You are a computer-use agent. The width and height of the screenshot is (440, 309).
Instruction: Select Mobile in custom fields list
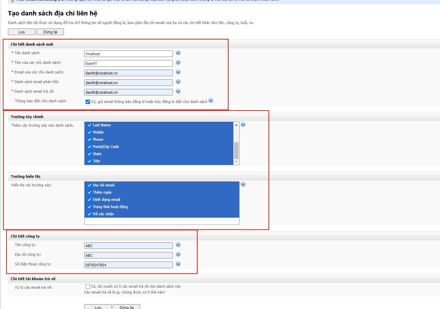click(x=98, y=132)
